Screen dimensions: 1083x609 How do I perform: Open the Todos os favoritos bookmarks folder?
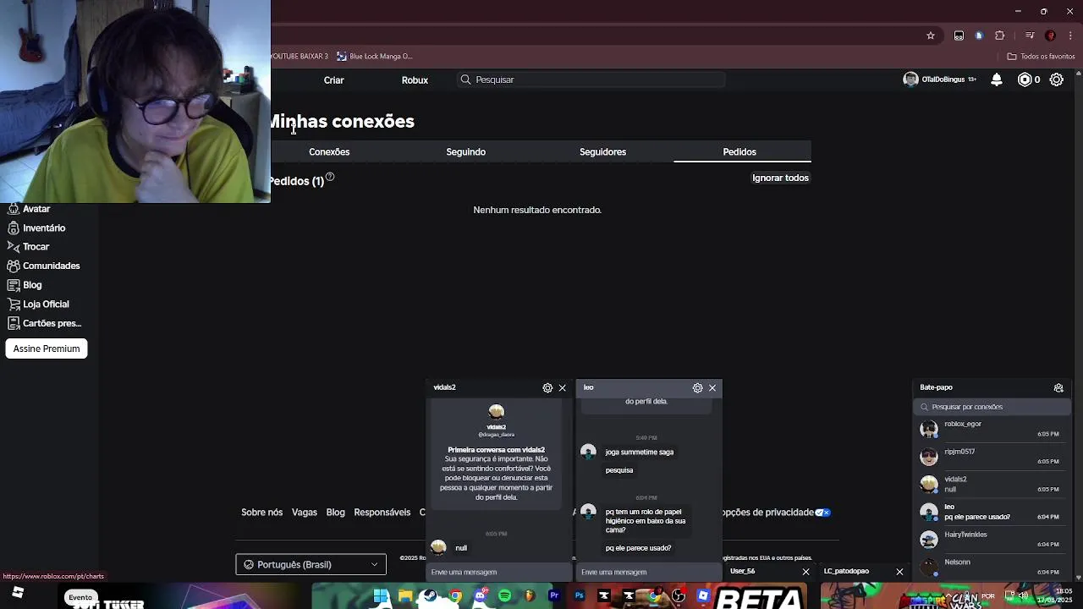1041,56
